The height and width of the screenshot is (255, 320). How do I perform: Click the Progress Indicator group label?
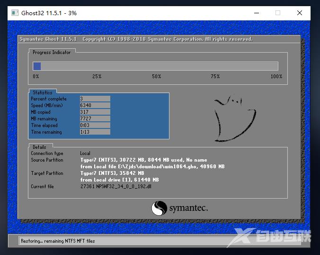pos(52,53)
